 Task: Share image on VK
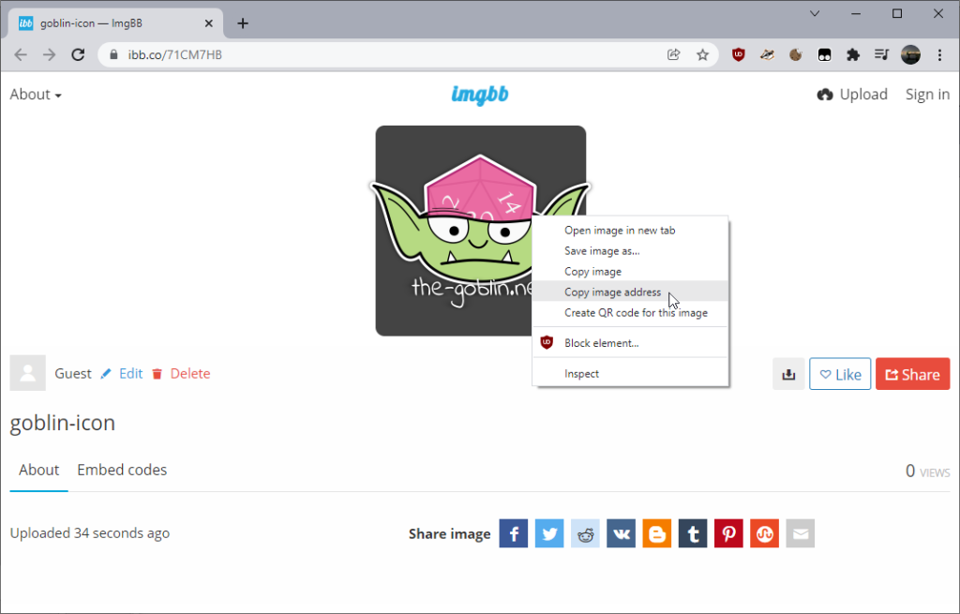click(621, 533)
